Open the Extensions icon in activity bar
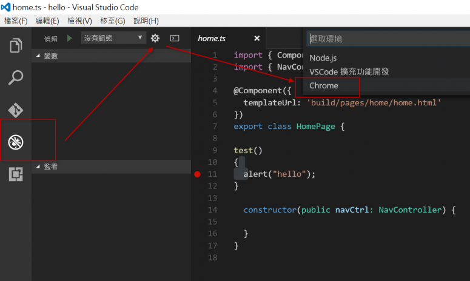 (x=16, y=174)
